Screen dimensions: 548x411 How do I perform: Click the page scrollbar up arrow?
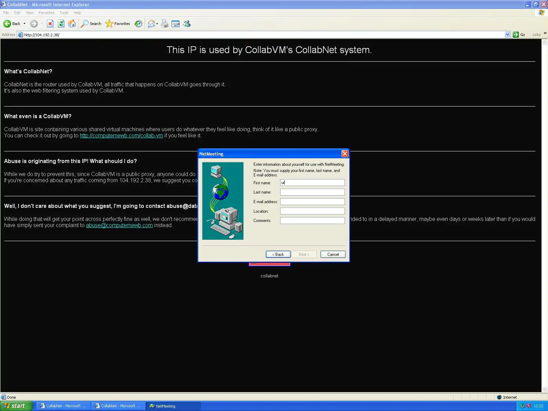tap(545, 42)
